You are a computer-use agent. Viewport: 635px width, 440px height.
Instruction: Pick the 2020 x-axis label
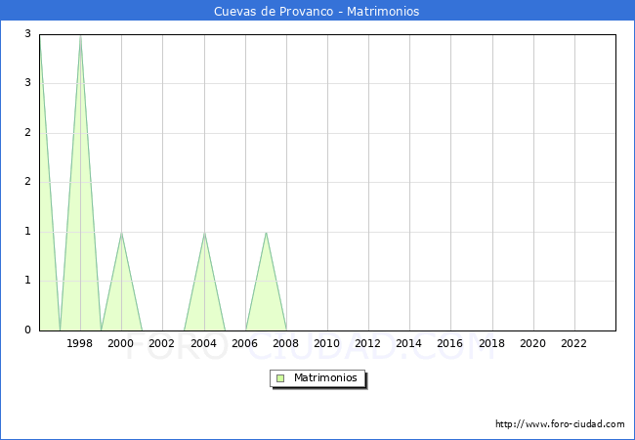click(533, 344)
